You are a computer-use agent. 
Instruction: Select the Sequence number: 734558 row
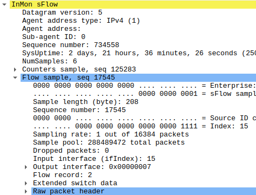click(x=71, y=45)
